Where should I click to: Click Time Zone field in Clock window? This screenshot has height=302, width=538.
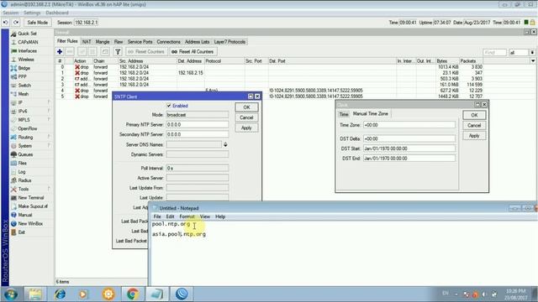pos(409,125)
